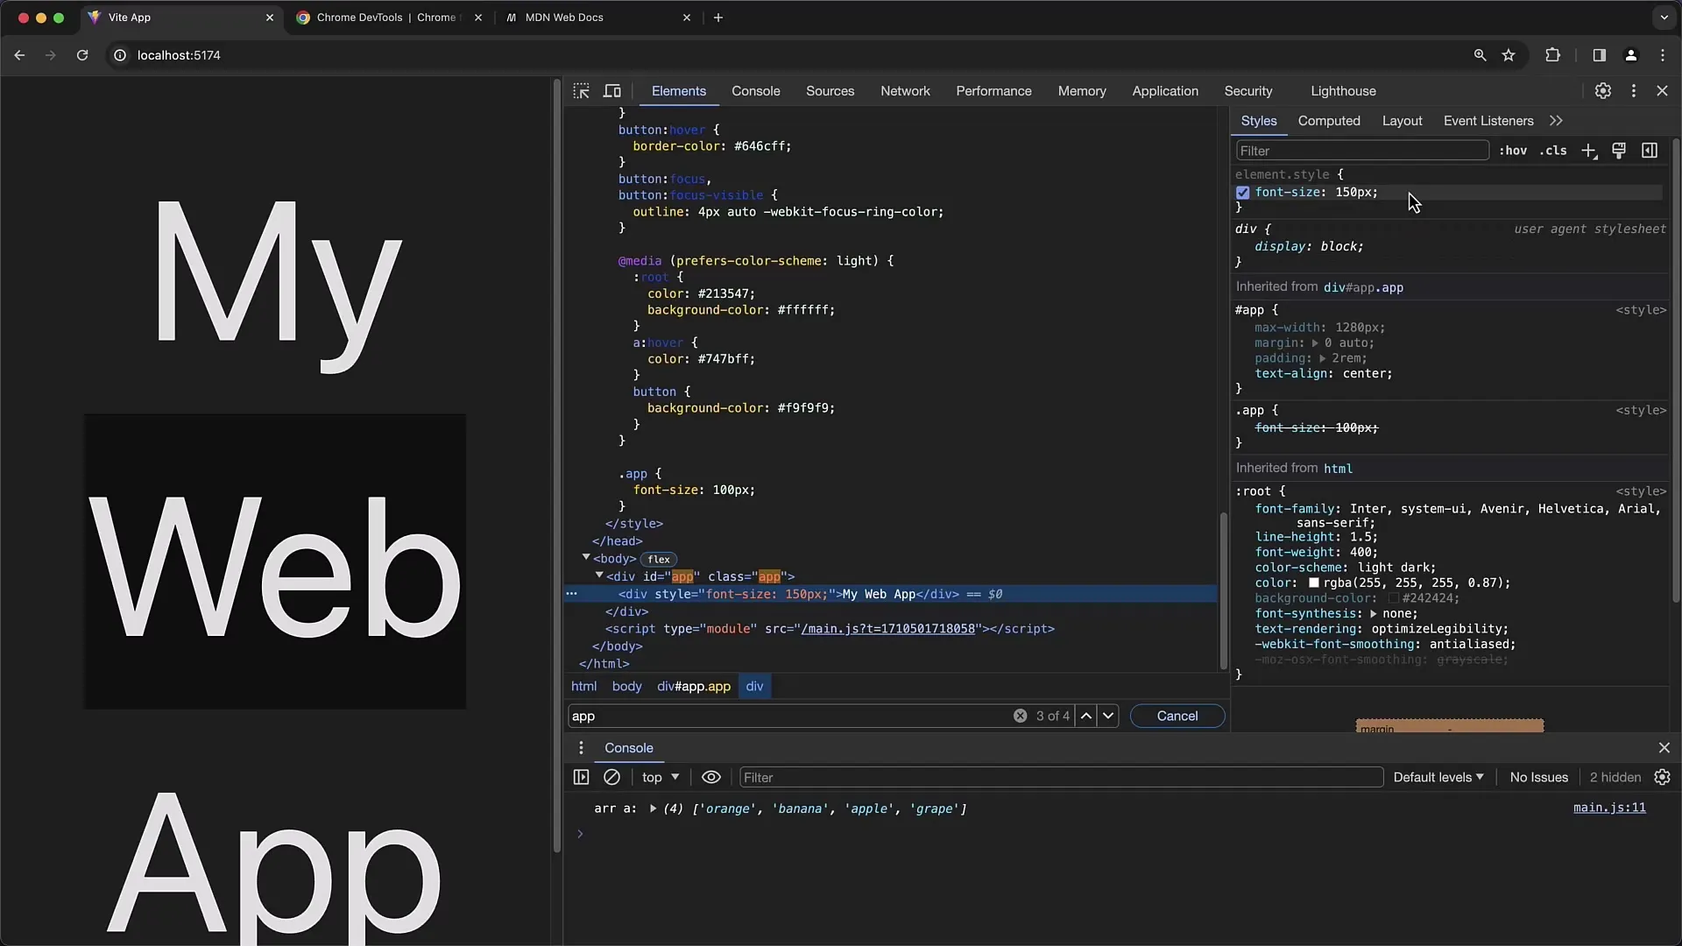The image size is (1682, 946).
Task: Click the add new style rule icon
Action: tap(1590, 152)
